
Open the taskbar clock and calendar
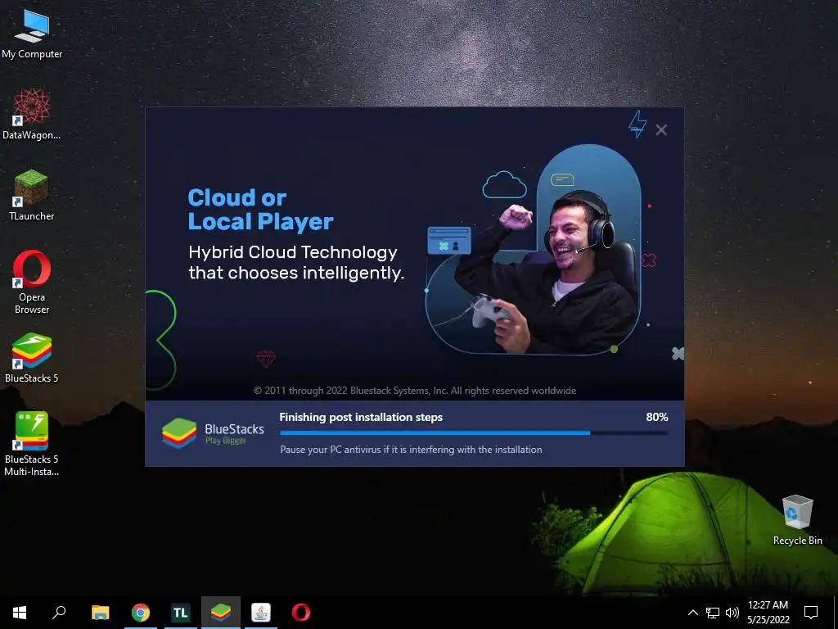click(768, 613)
